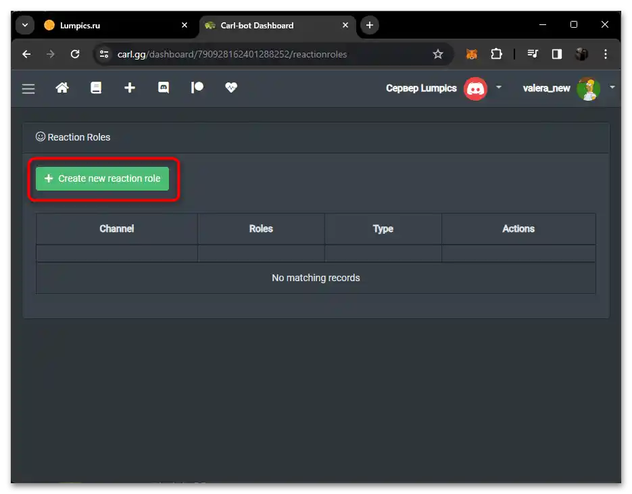Close the Carl-bot Dashboard tab
Image resolution: width=632 pixels, height=494 pixels.
point(345,25)
